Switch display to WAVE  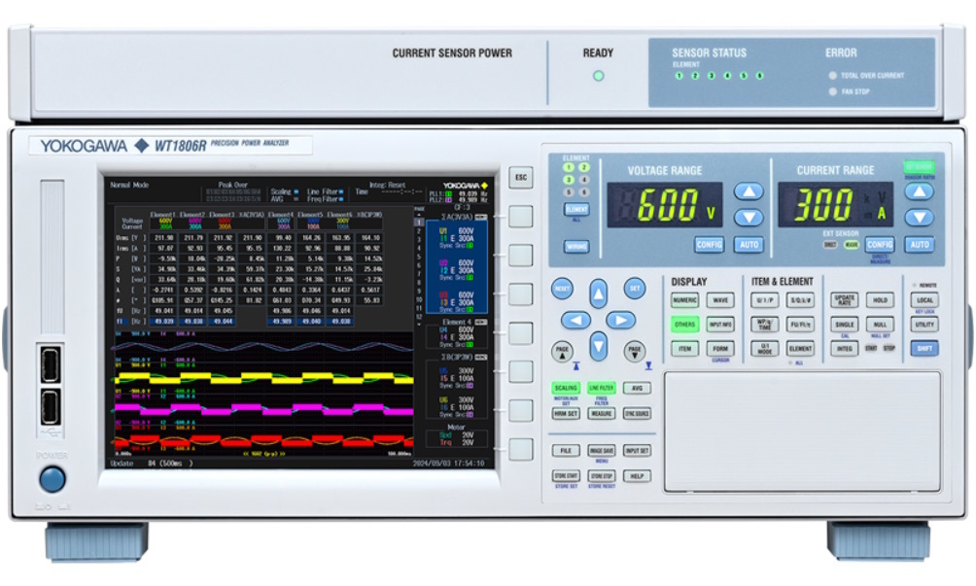pos(720,300)
